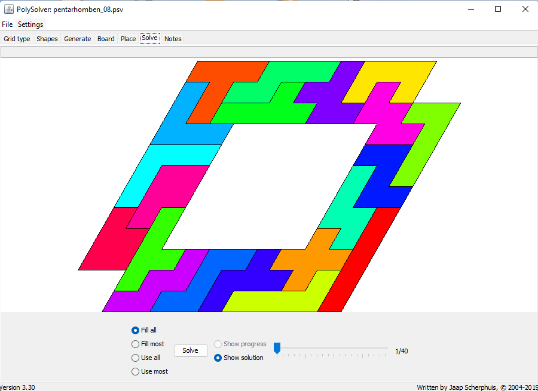The height and width of the screenshot is (391, 538).
Task: Minimize the PolySolver window
Action: point(471,9)
